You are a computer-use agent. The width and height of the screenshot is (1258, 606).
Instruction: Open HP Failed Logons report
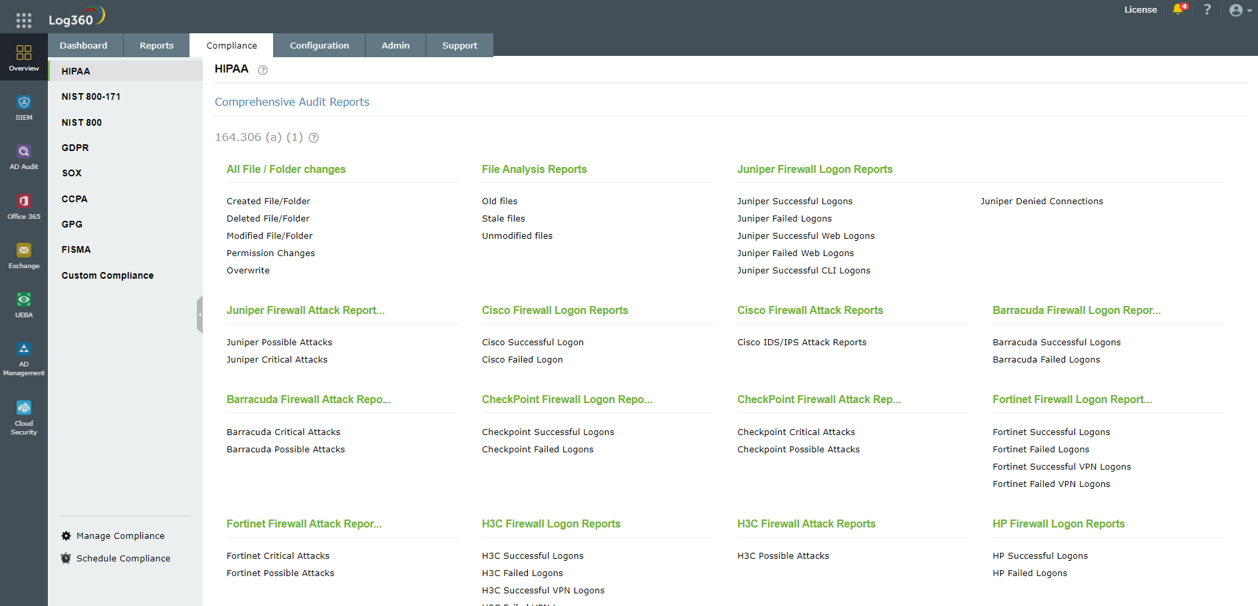coord(1029,573)
